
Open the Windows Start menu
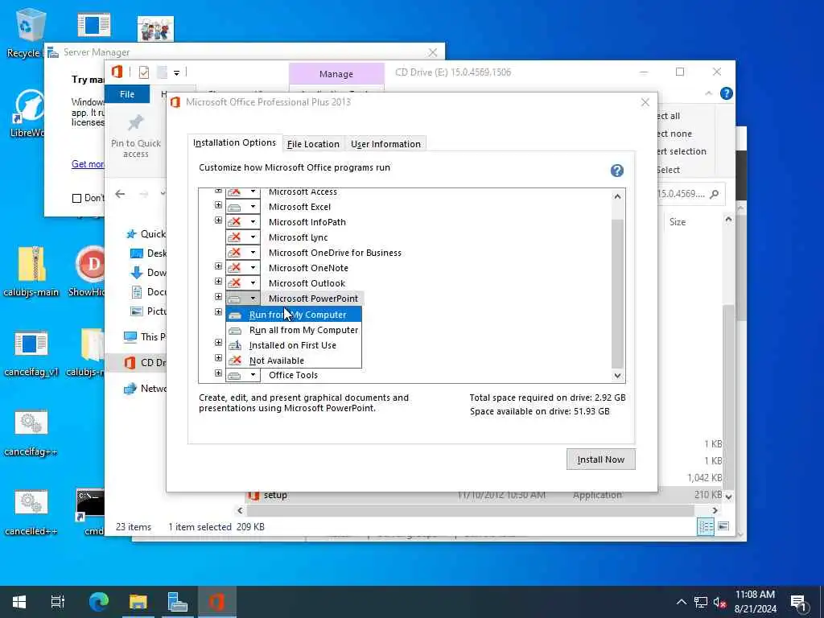click(19, 602)
